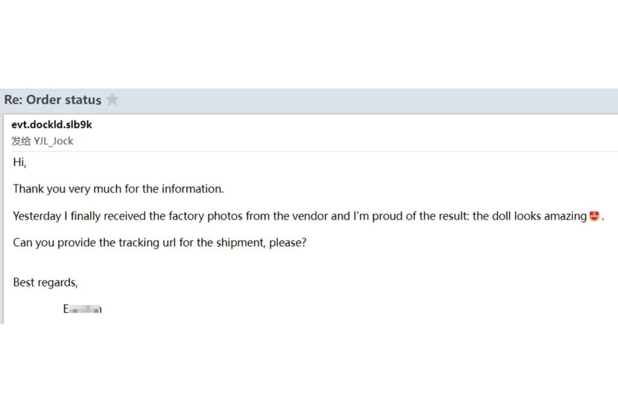Select recipient YJL_Jock

tap(54, 141)
